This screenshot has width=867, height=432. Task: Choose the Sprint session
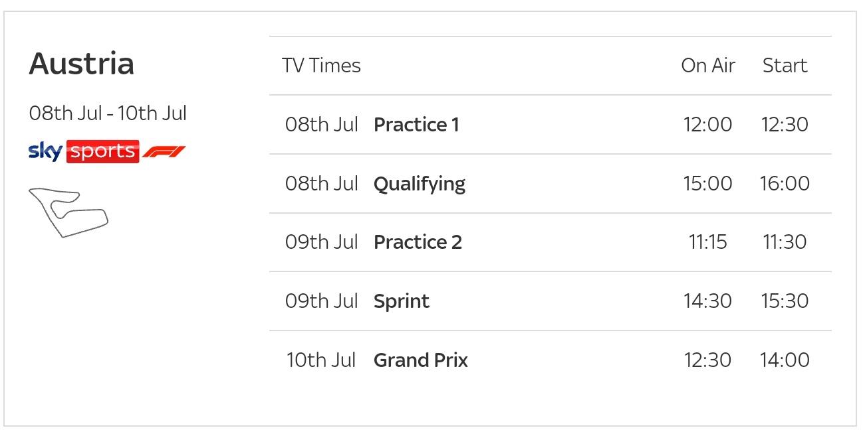pyautogui.click(x=402, y=301)
